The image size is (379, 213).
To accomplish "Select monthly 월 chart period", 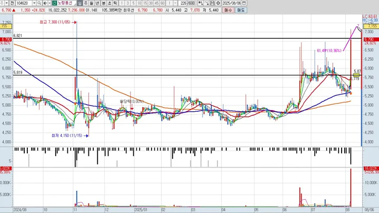I will 92,3.
